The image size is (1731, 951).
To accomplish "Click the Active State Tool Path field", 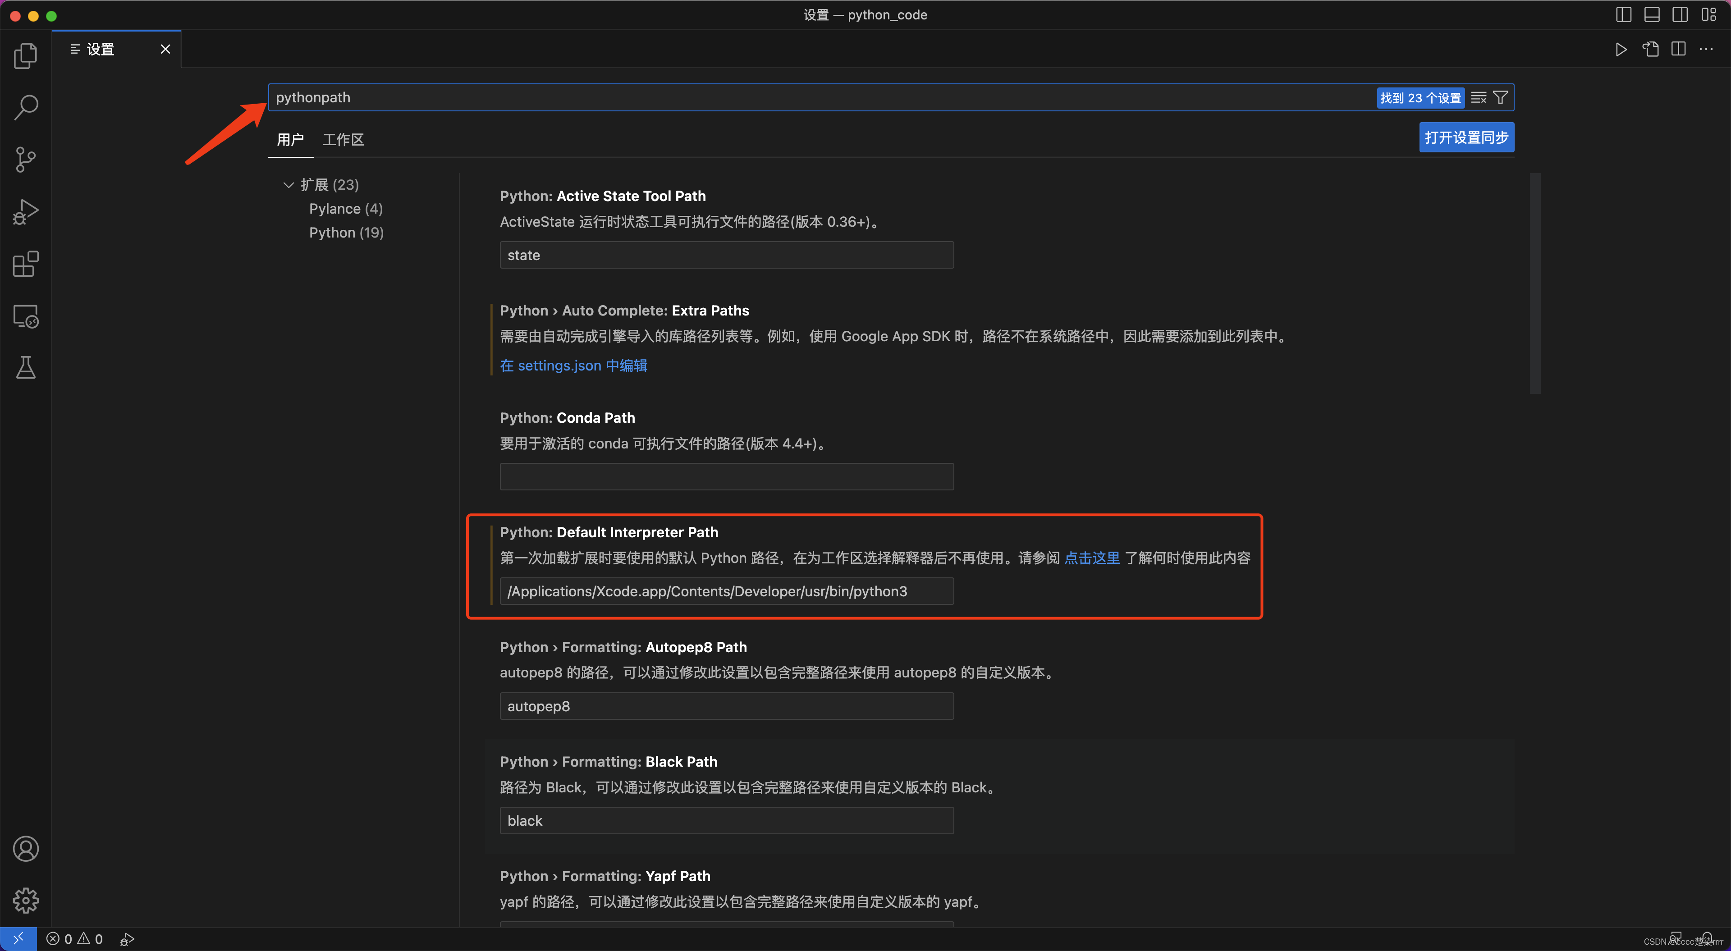I will (726, 256).
